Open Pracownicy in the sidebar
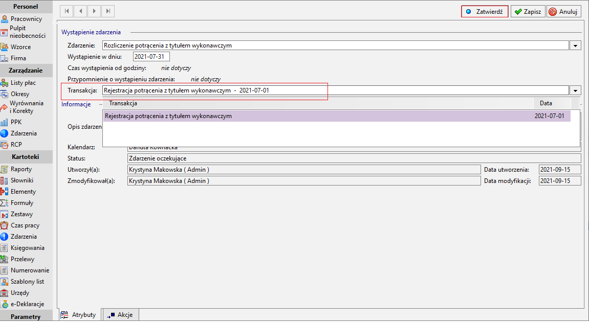 point(21,19)
